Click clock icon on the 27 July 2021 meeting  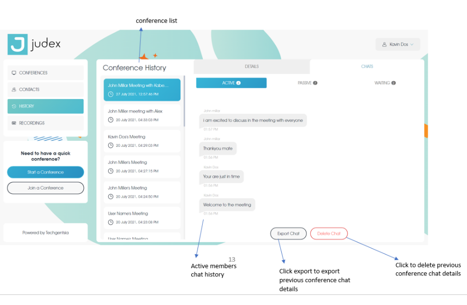(x=111, y=94)
